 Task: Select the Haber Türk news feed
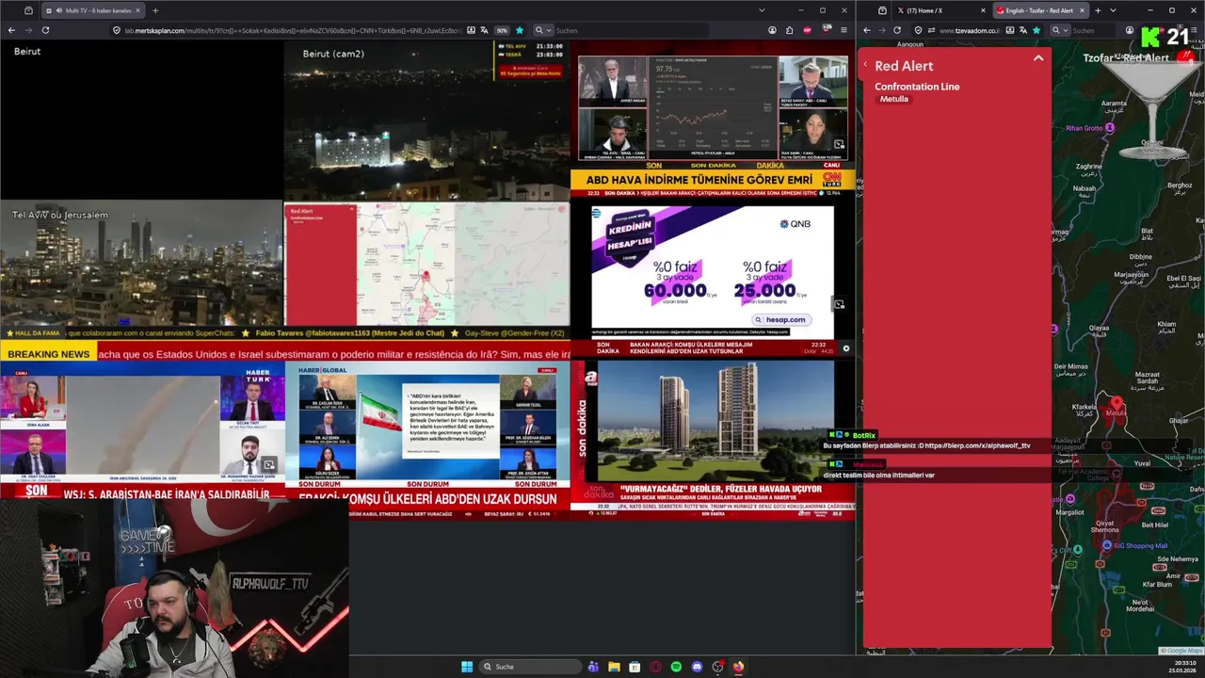click(x=142, y=431)
